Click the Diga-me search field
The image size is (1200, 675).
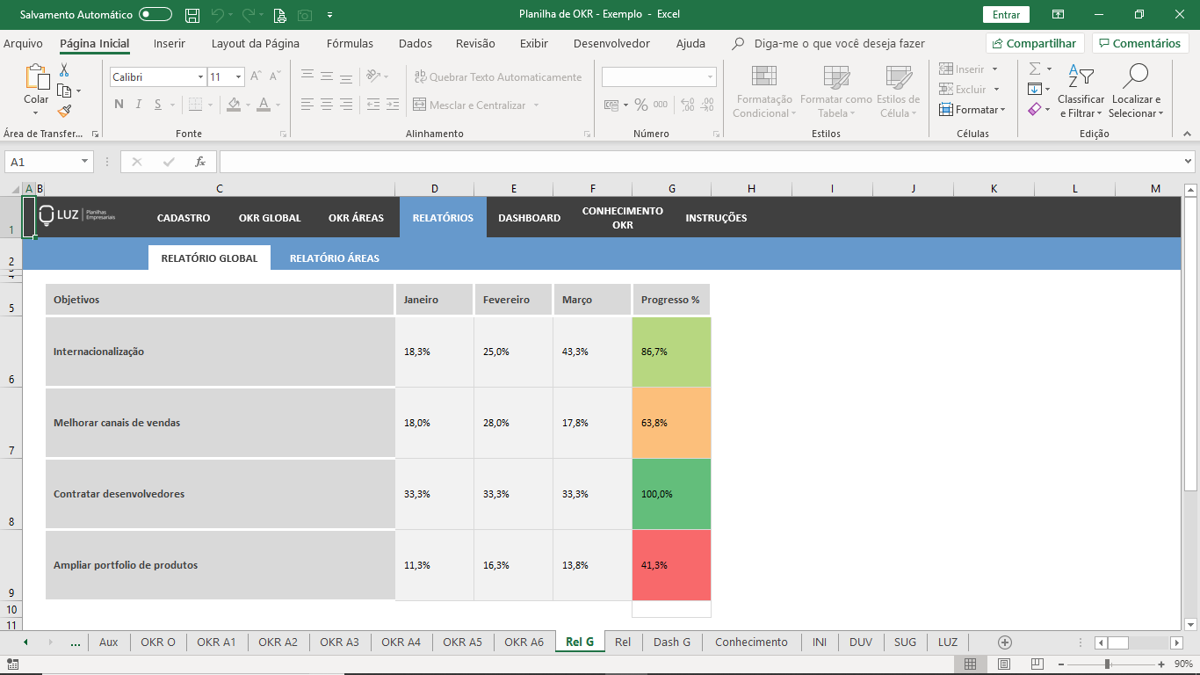(x=828, y=43)
